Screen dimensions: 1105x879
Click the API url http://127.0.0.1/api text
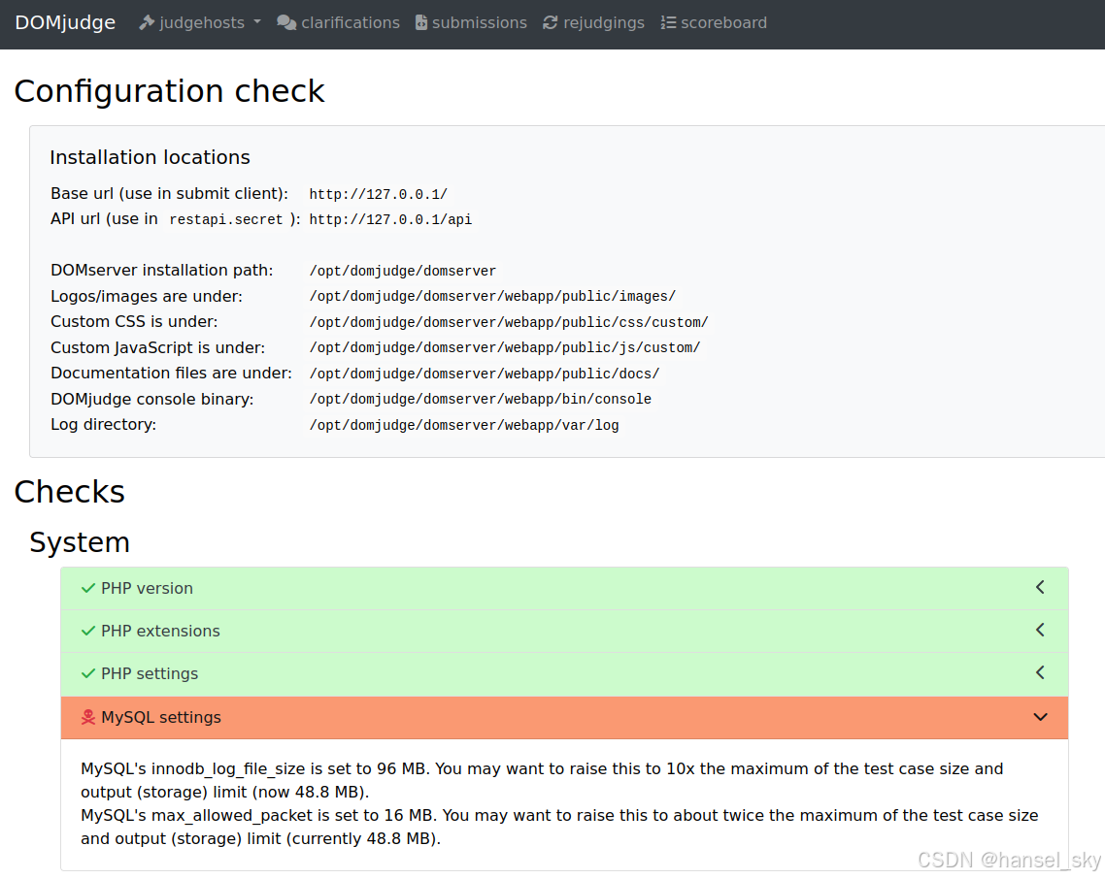pyautogui.click(x=390, y=219)
